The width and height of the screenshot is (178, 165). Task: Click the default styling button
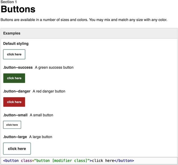coord(14,54)
